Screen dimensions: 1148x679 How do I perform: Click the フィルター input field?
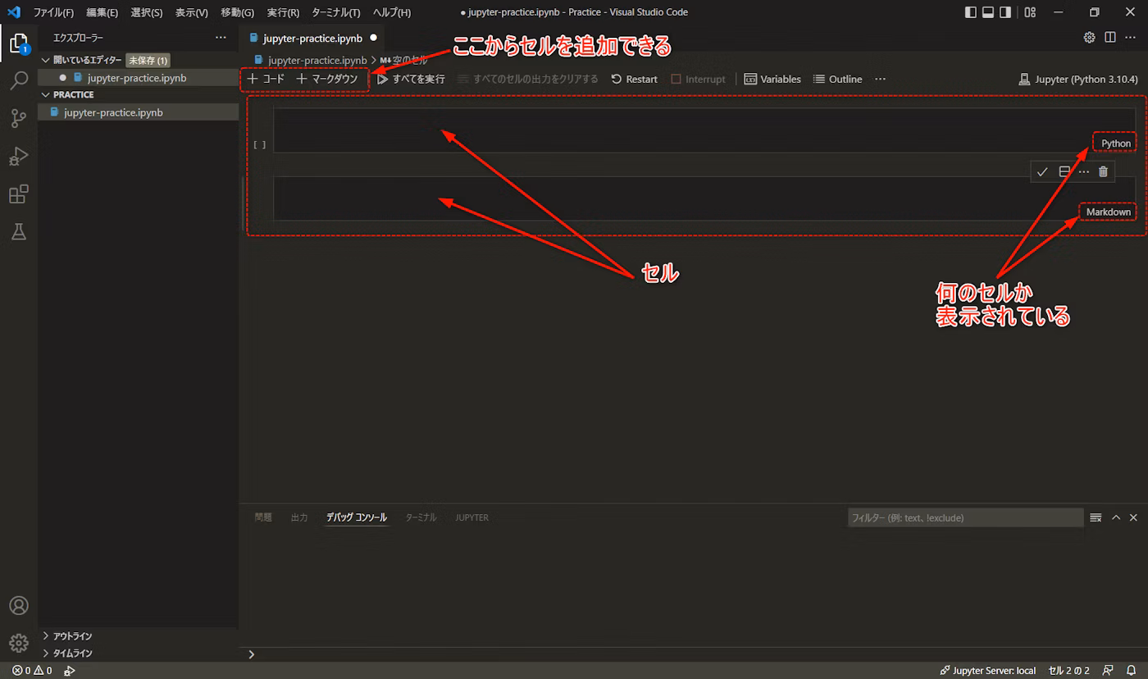pyautogui.click(x=964, y=517)
